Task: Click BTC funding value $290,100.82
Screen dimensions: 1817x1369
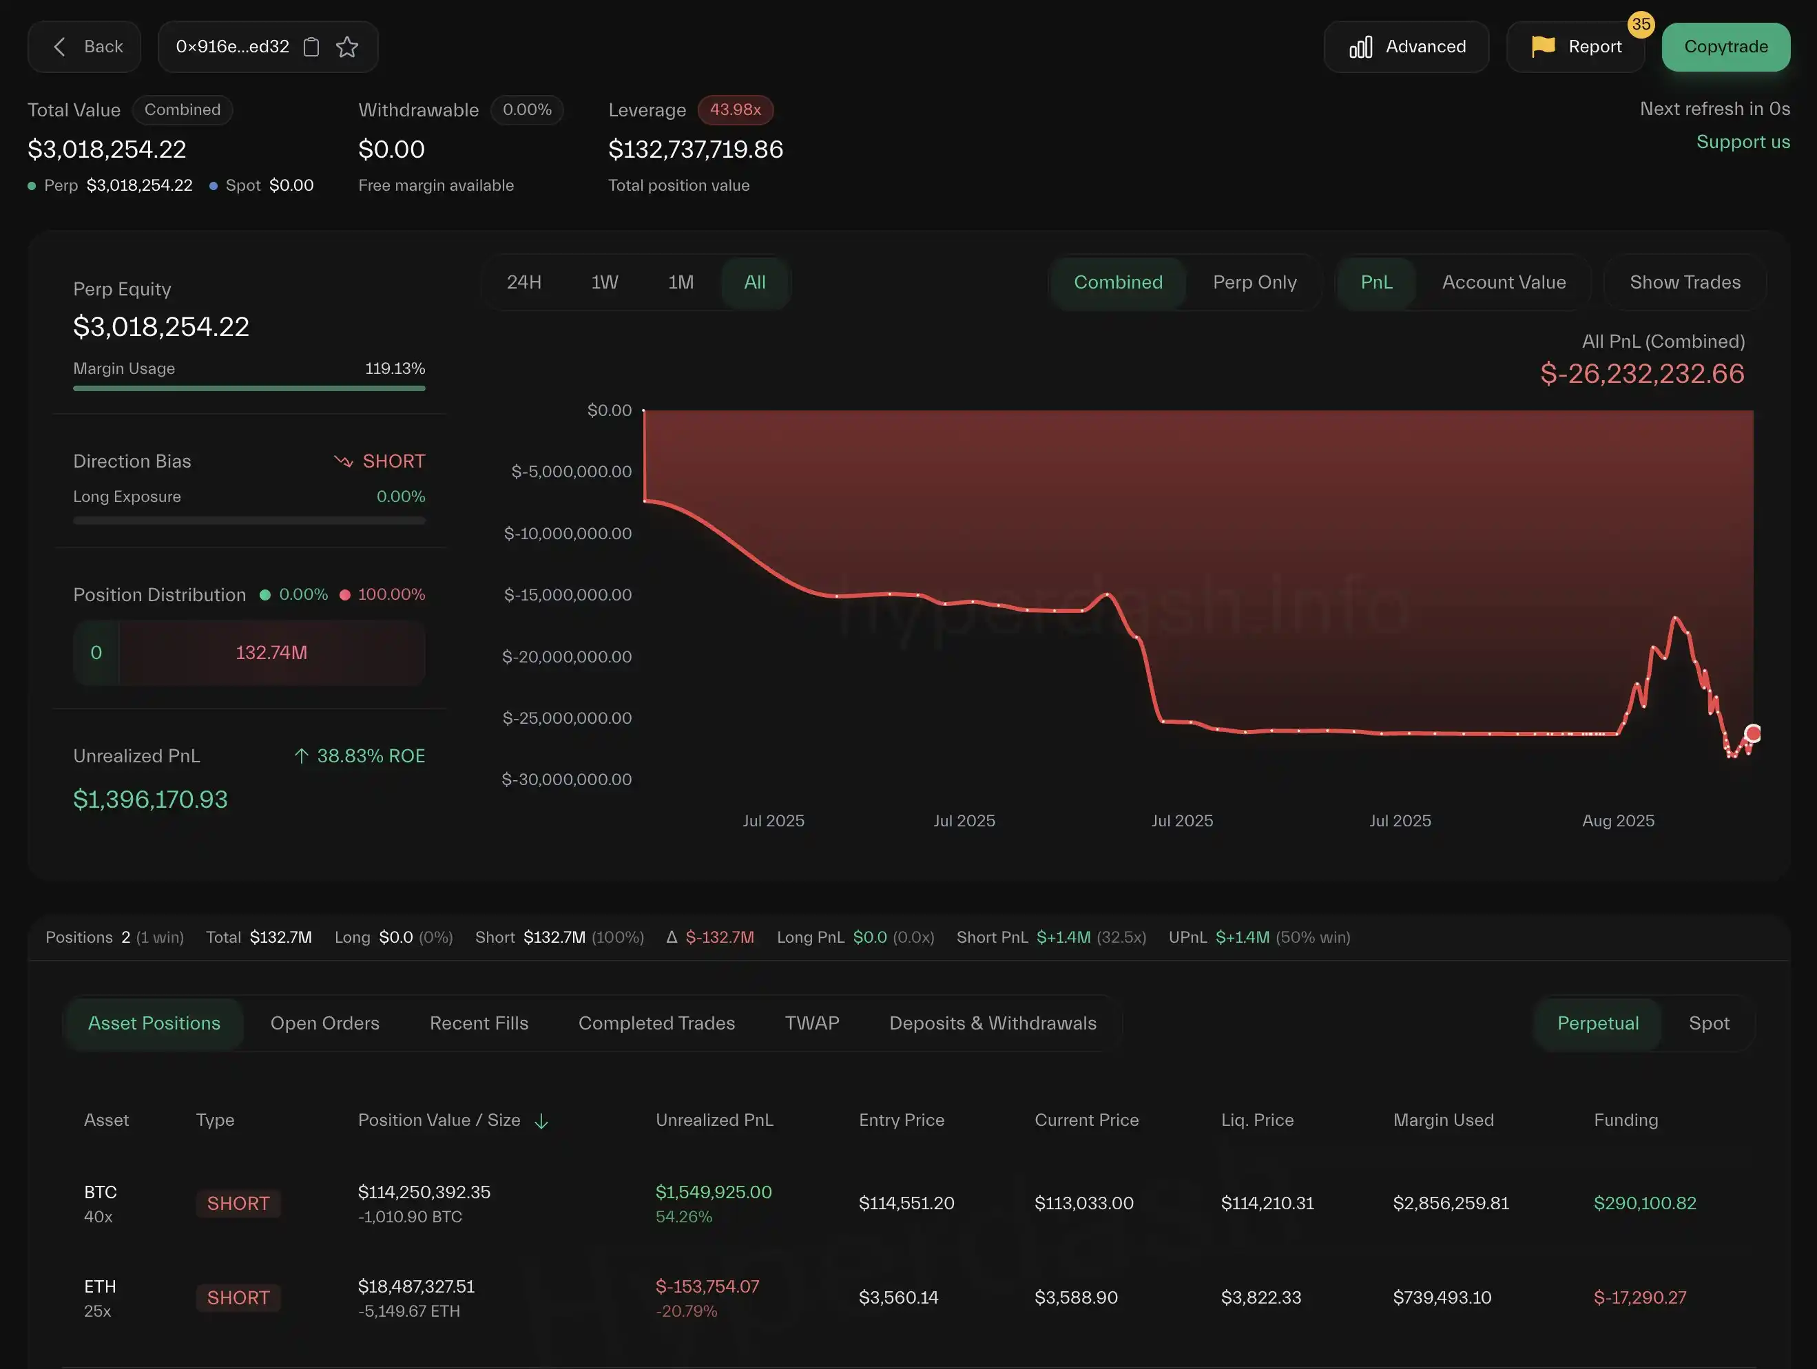Action: (1645, 1203)
